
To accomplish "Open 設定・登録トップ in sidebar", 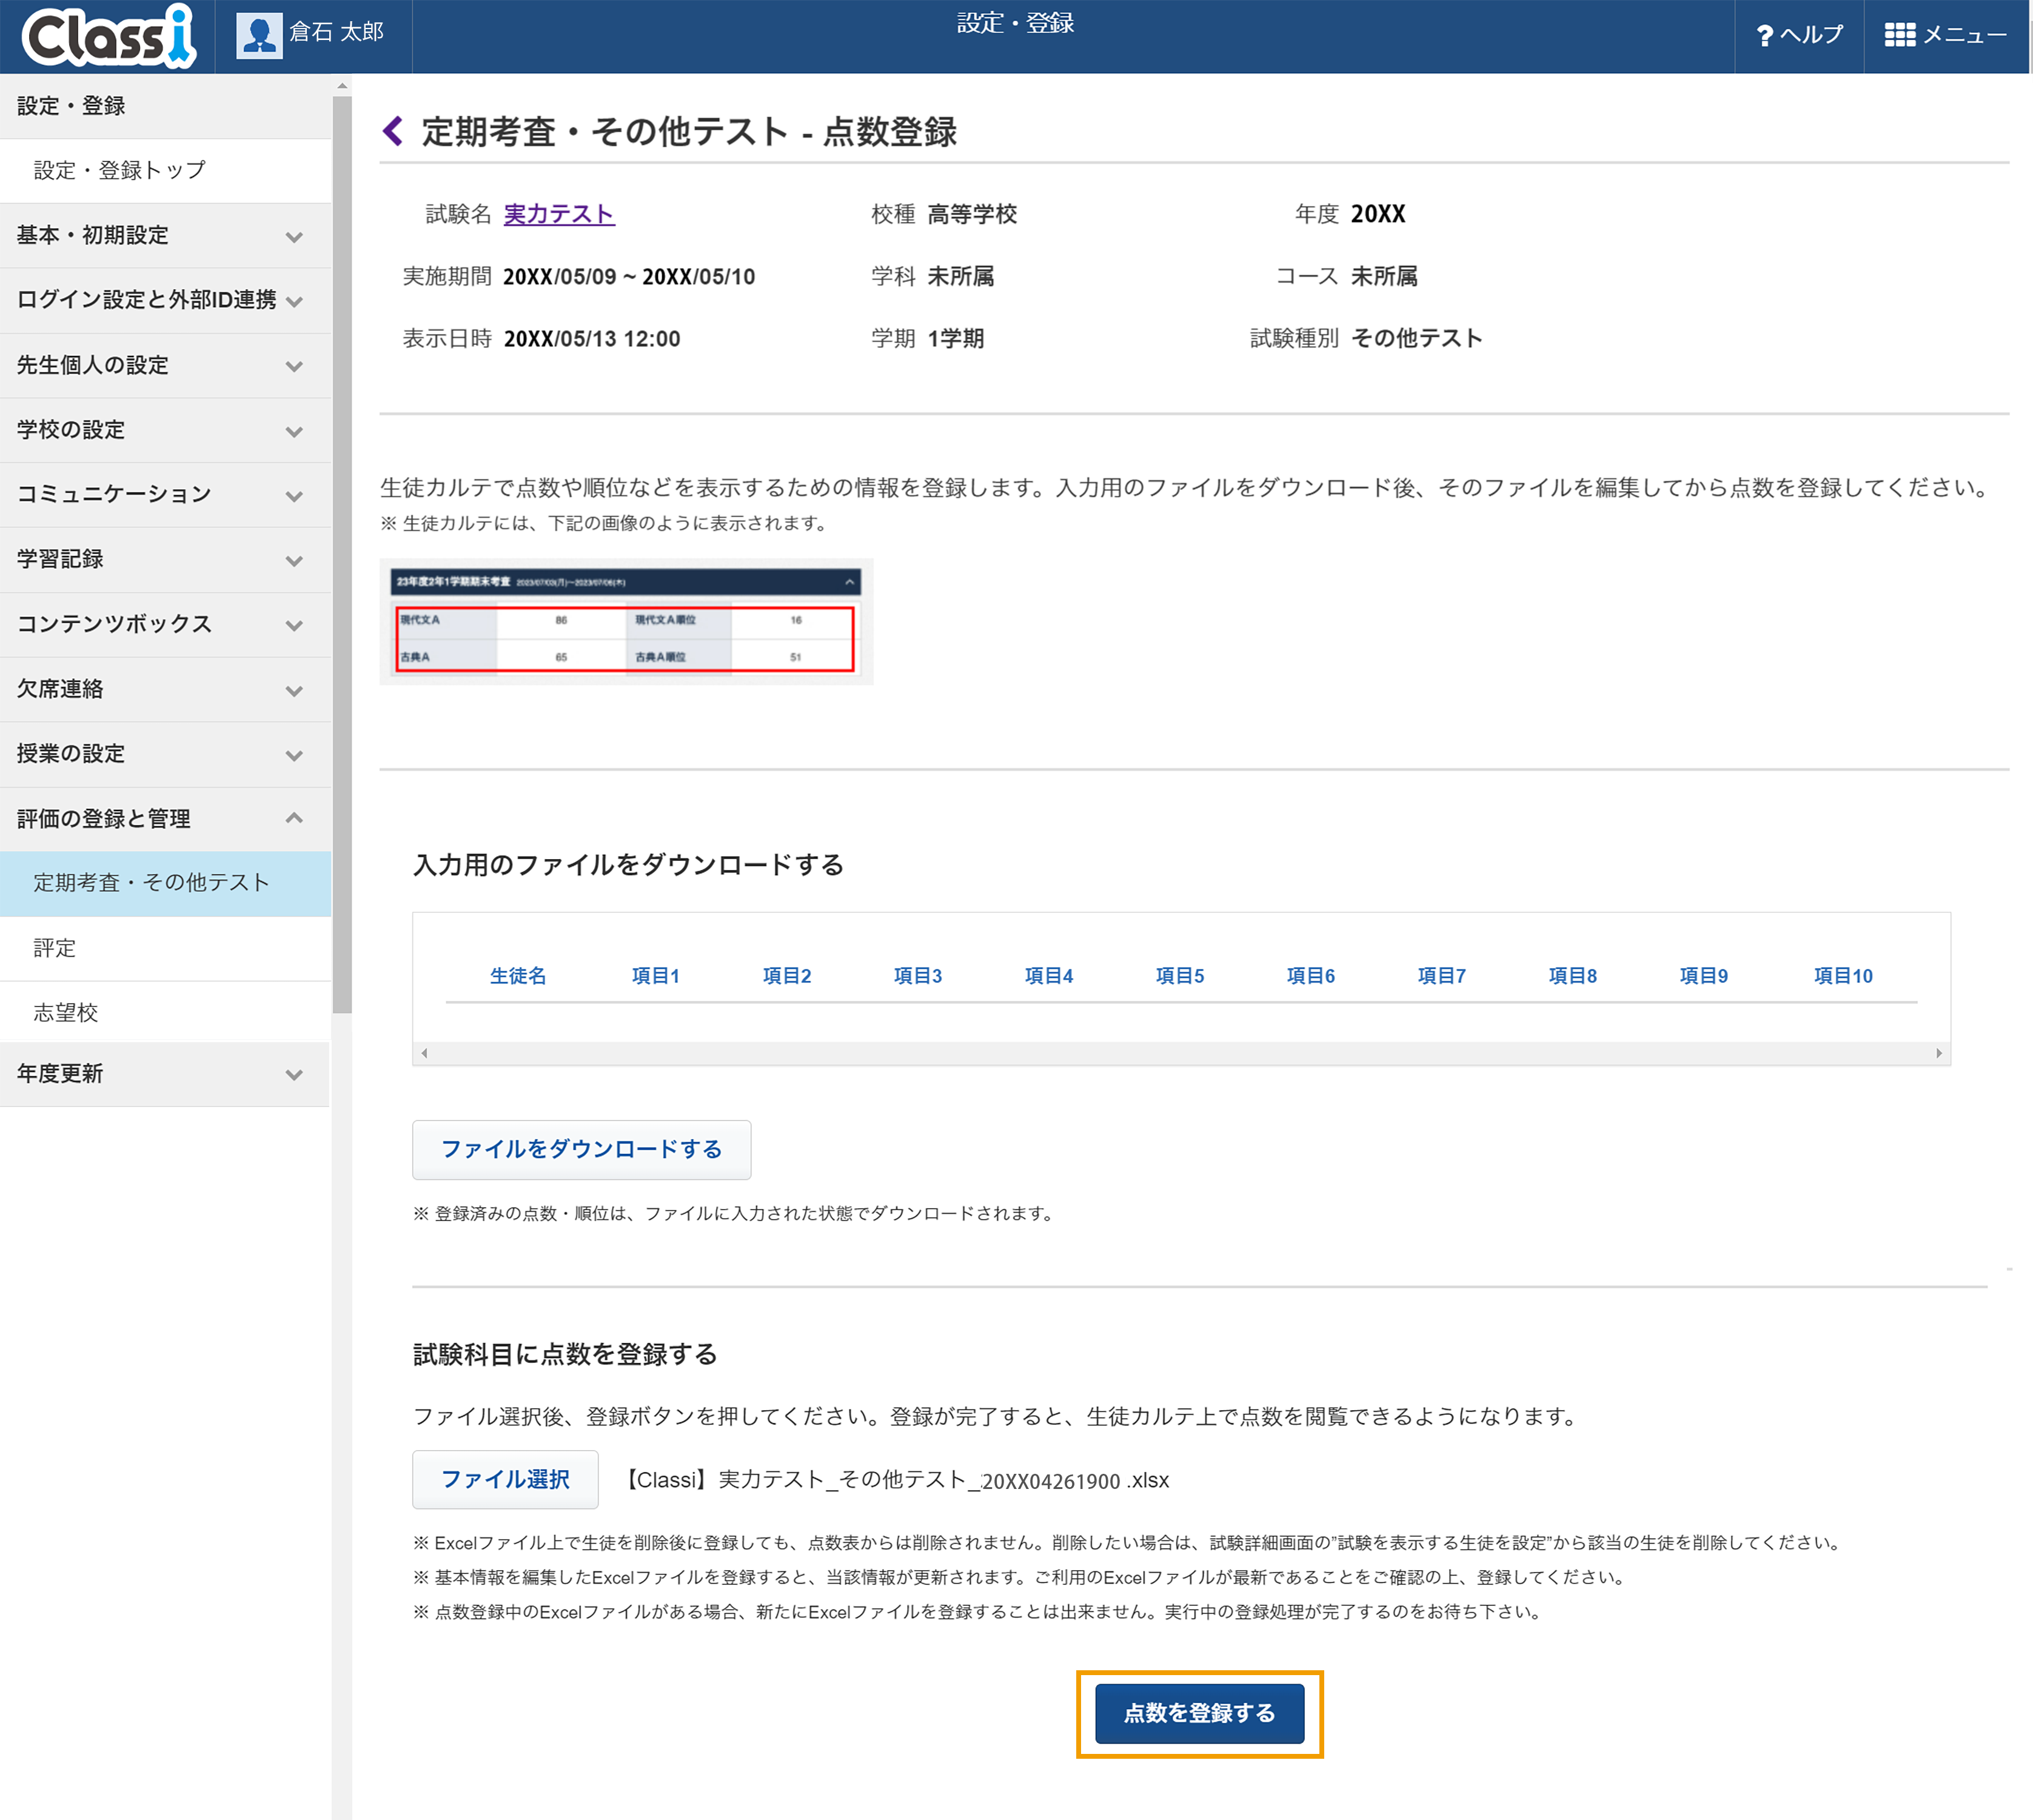I will [165, 171].
